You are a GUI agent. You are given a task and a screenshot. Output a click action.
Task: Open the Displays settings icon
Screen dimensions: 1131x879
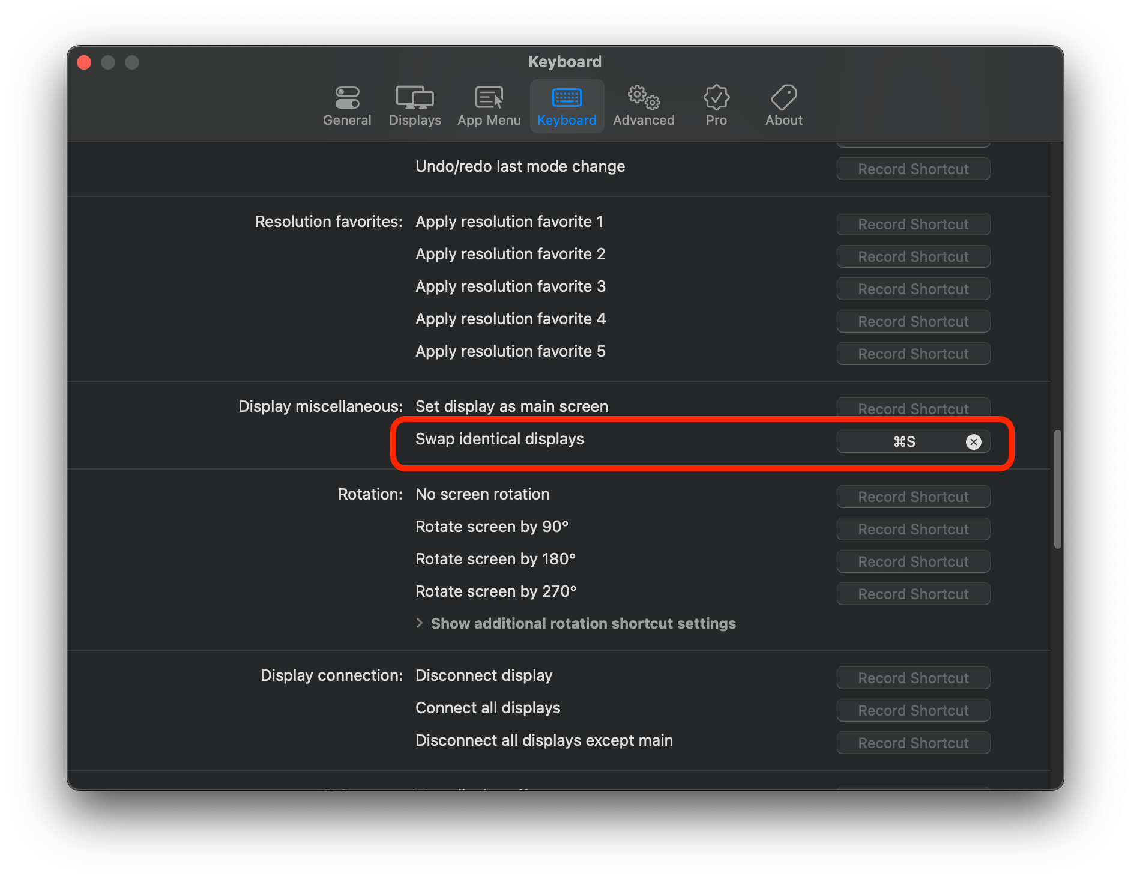pos(414,106)
